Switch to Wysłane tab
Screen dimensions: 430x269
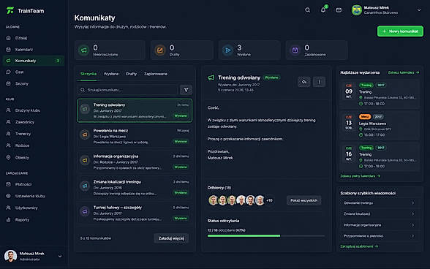(x=111, y=74)
